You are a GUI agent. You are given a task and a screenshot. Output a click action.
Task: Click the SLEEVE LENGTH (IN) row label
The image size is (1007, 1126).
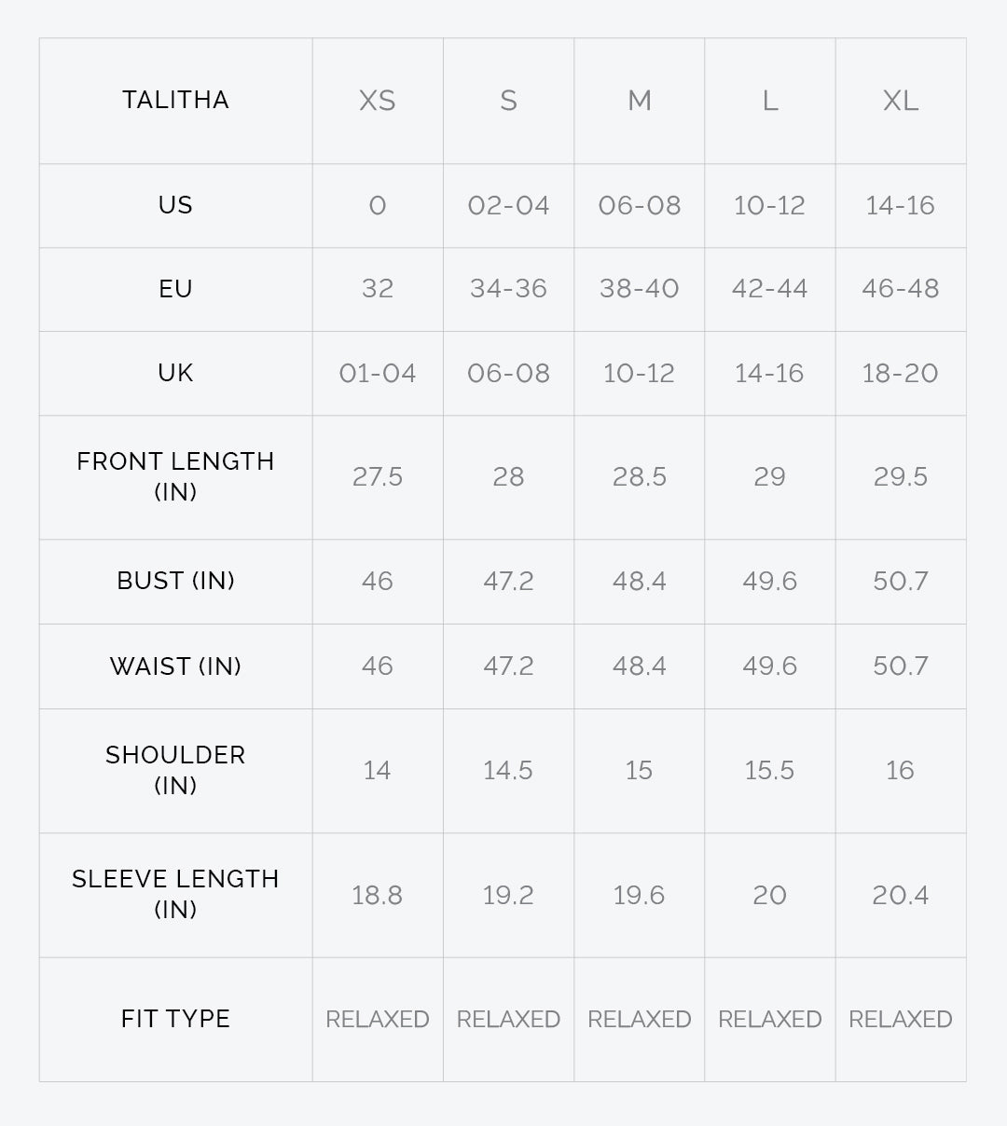[x=175, y=894]
